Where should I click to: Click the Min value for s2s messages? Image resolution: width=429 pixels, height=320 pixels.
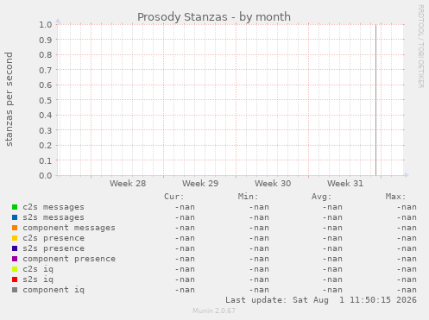pos(259,217)
